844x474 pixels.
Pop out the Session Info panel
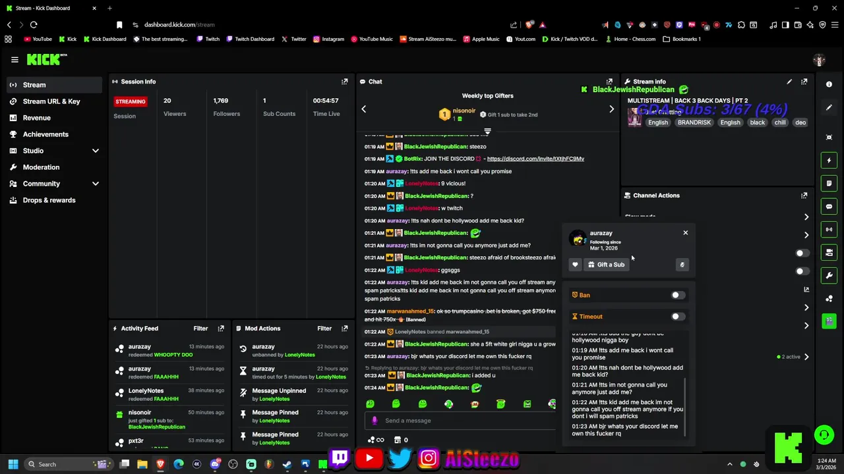(344, 82)
